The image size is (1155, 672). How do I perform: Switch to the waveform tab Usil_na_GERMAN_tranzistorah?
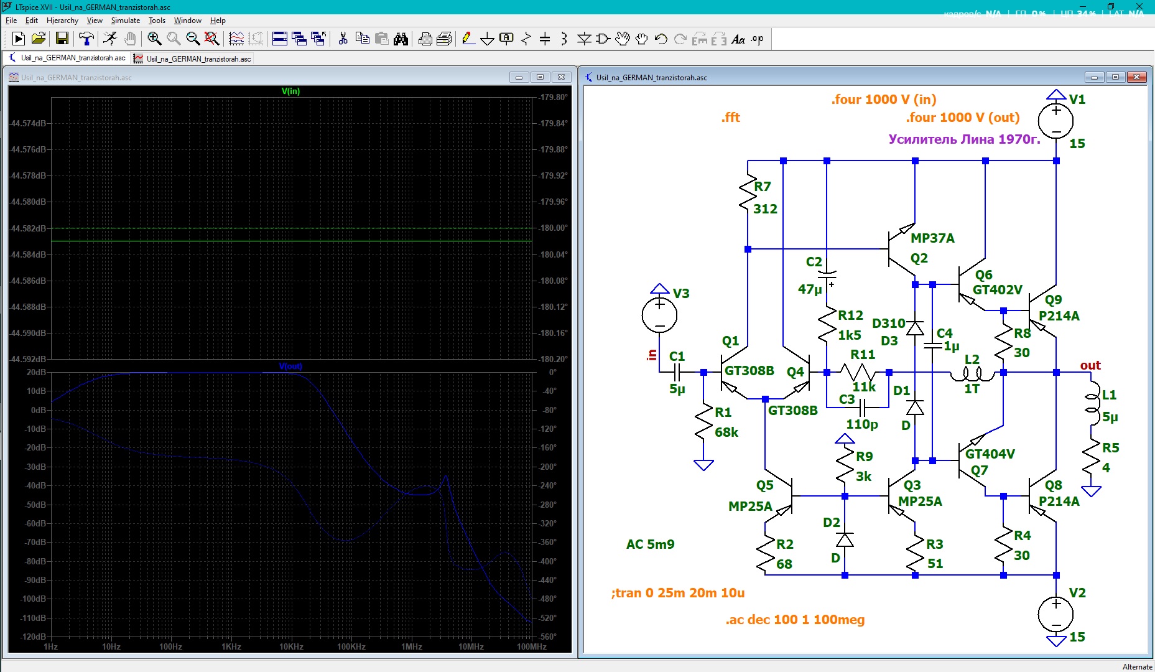[x=192, y=58]
